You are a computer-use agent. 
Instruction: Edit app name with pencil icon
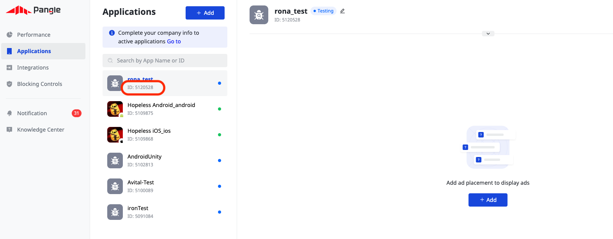(x=342, y=11)
